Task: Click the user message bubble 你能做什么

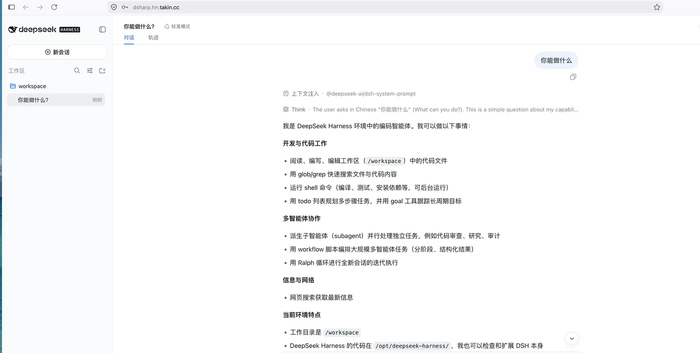Action: pos(556,60)
